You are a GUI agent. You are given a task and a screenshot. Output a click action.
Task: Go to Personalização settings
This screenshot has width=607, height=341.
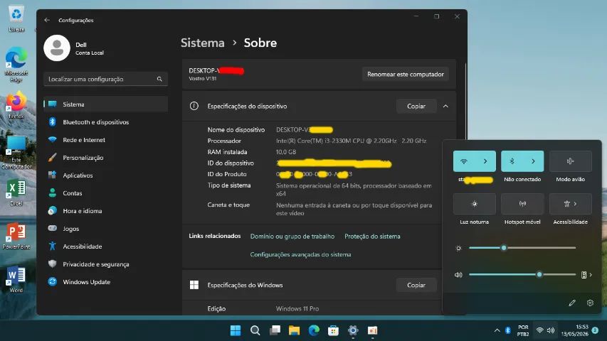pyautogui.click(x=106, y=158)
